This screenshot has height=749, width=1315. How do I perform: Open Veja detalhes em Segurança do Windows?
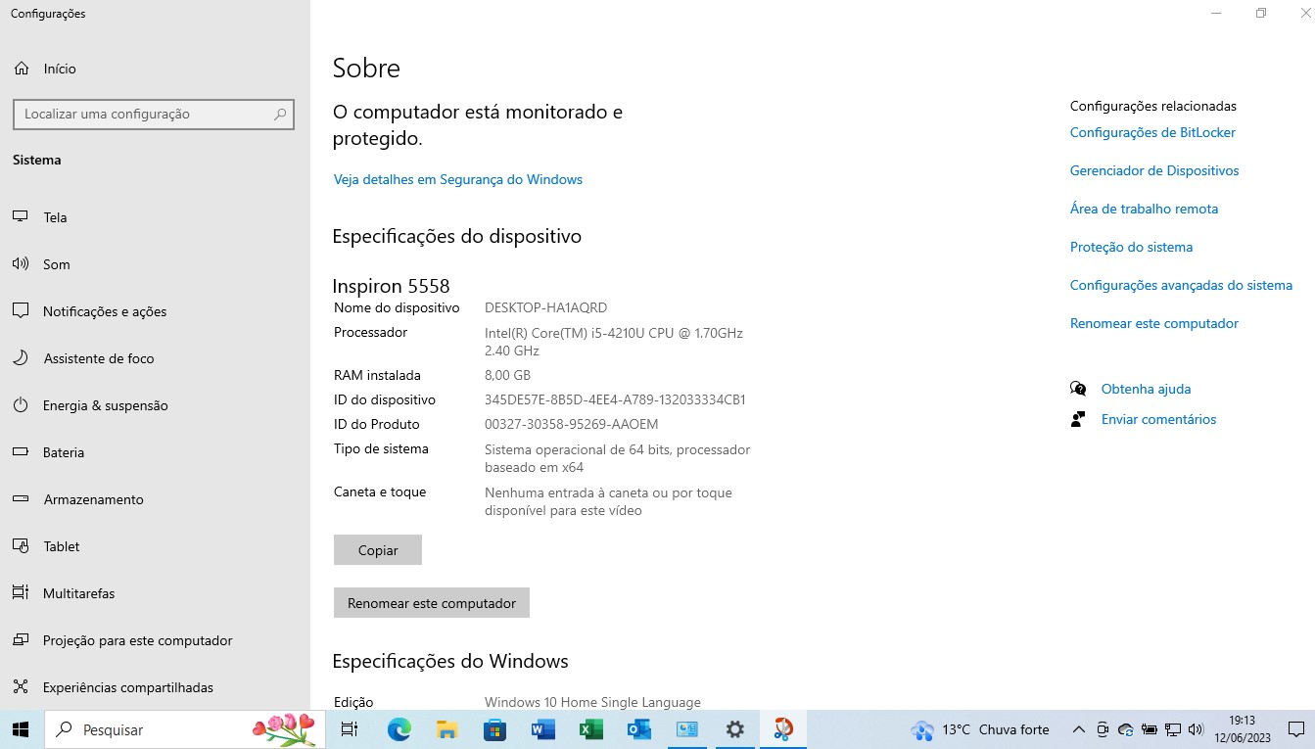pos(457,179)
